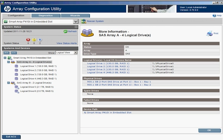223x140 pixels.
Task: Select Logical Drive 5 (2.1 TB, RAID 5) label
Action: [x=37, y=87]
